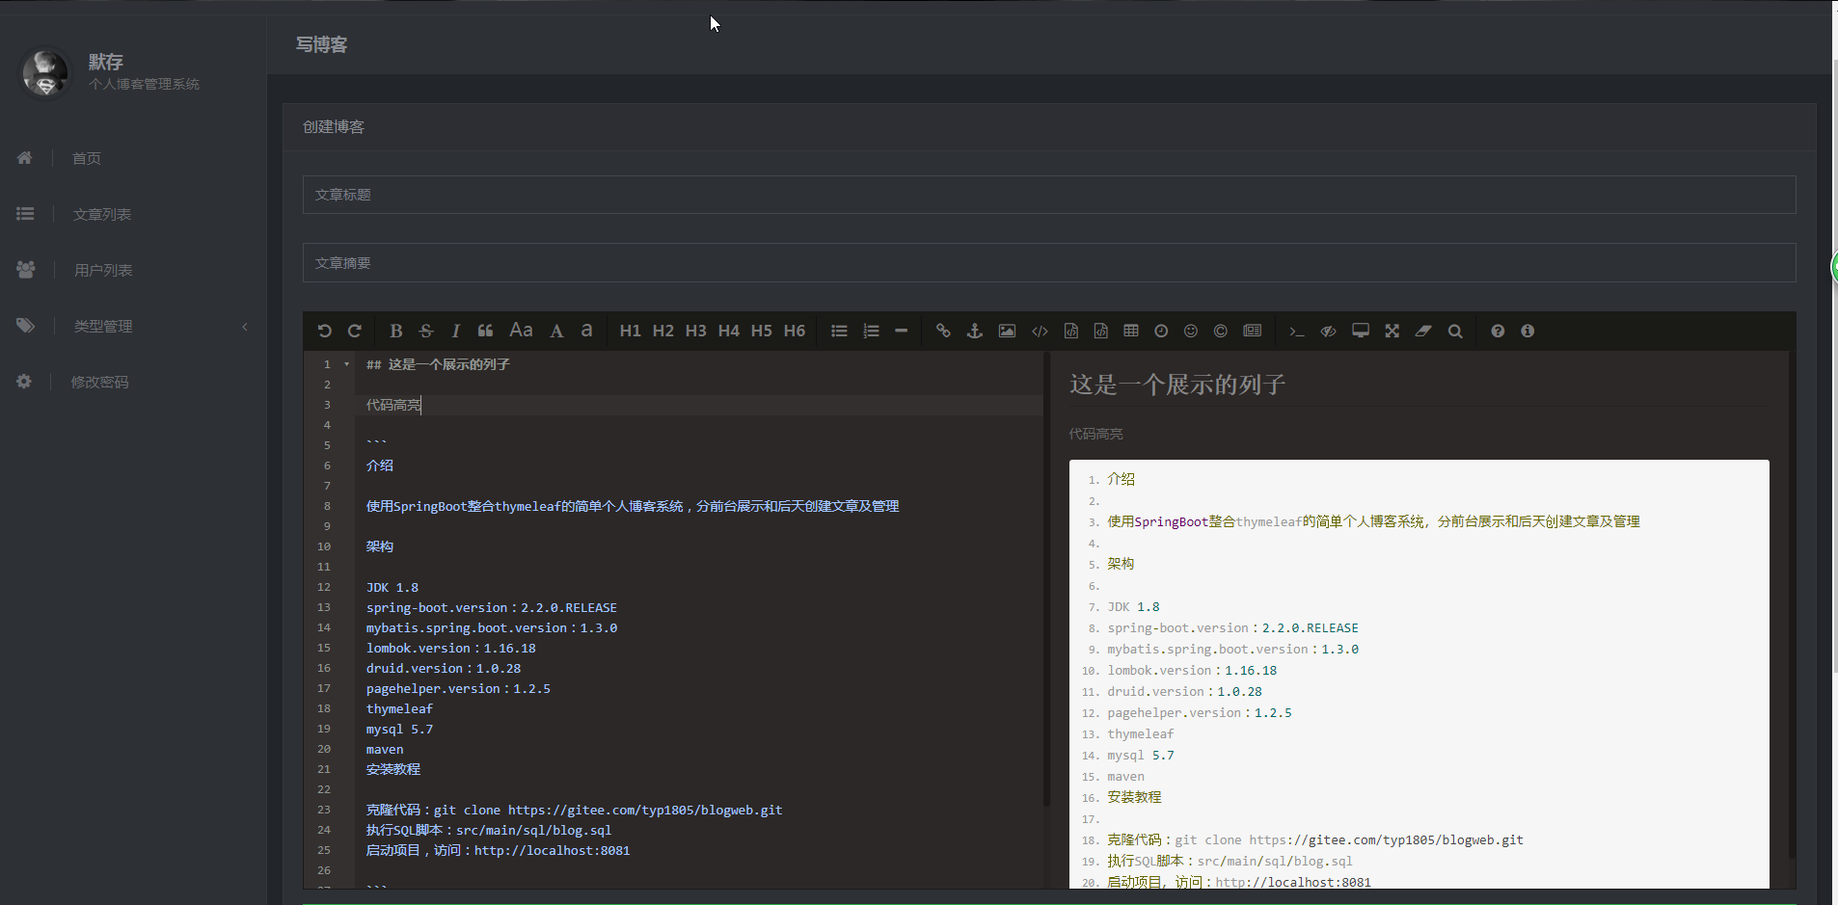Insert an ordered numbered list

tap(871, 331)
